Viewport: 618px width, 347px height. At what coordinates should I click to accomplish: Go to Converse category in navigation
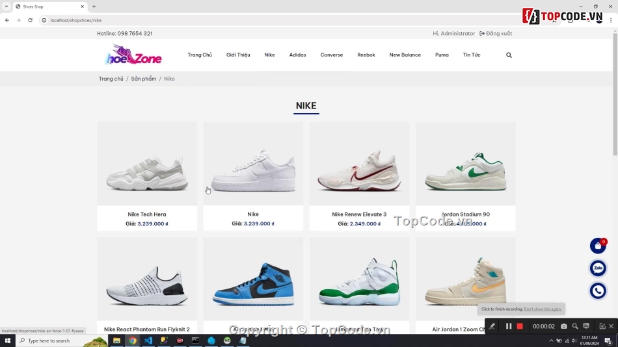click(331, 55)
